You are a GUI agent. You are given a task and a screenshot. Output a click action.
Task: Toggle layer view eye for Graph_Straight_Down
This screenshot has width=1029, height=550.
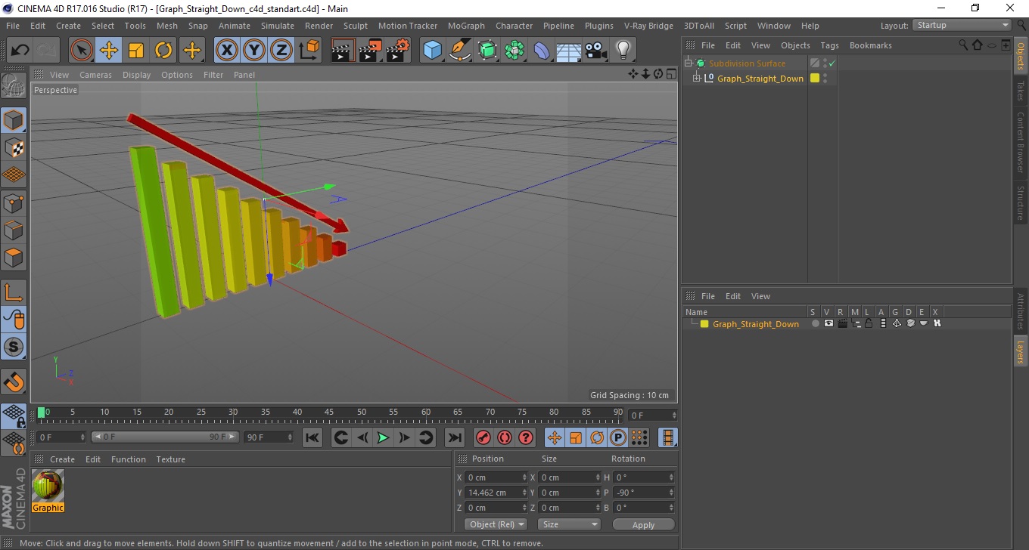829,323
